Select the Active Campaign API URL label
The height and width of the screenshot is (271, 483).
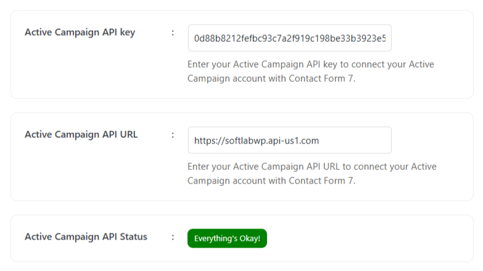pos(81,135)
